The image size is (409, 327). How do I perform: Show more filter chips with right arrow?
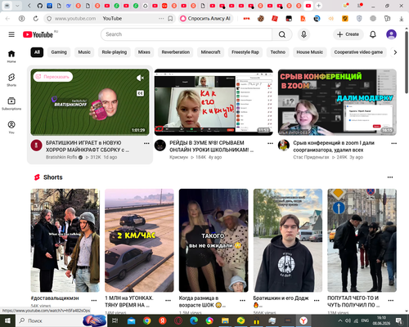(395, 52)
